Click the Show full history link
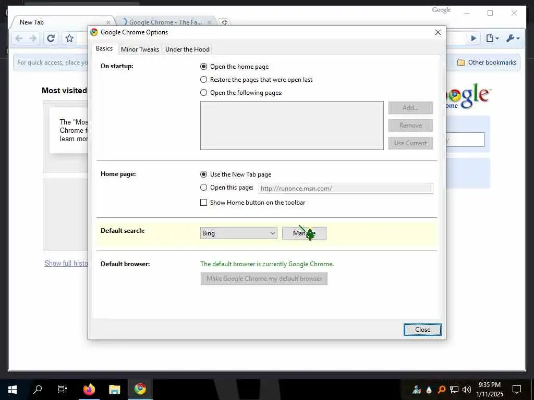Image resolution: width=534 pixels, height=400 pixels. 66,263
